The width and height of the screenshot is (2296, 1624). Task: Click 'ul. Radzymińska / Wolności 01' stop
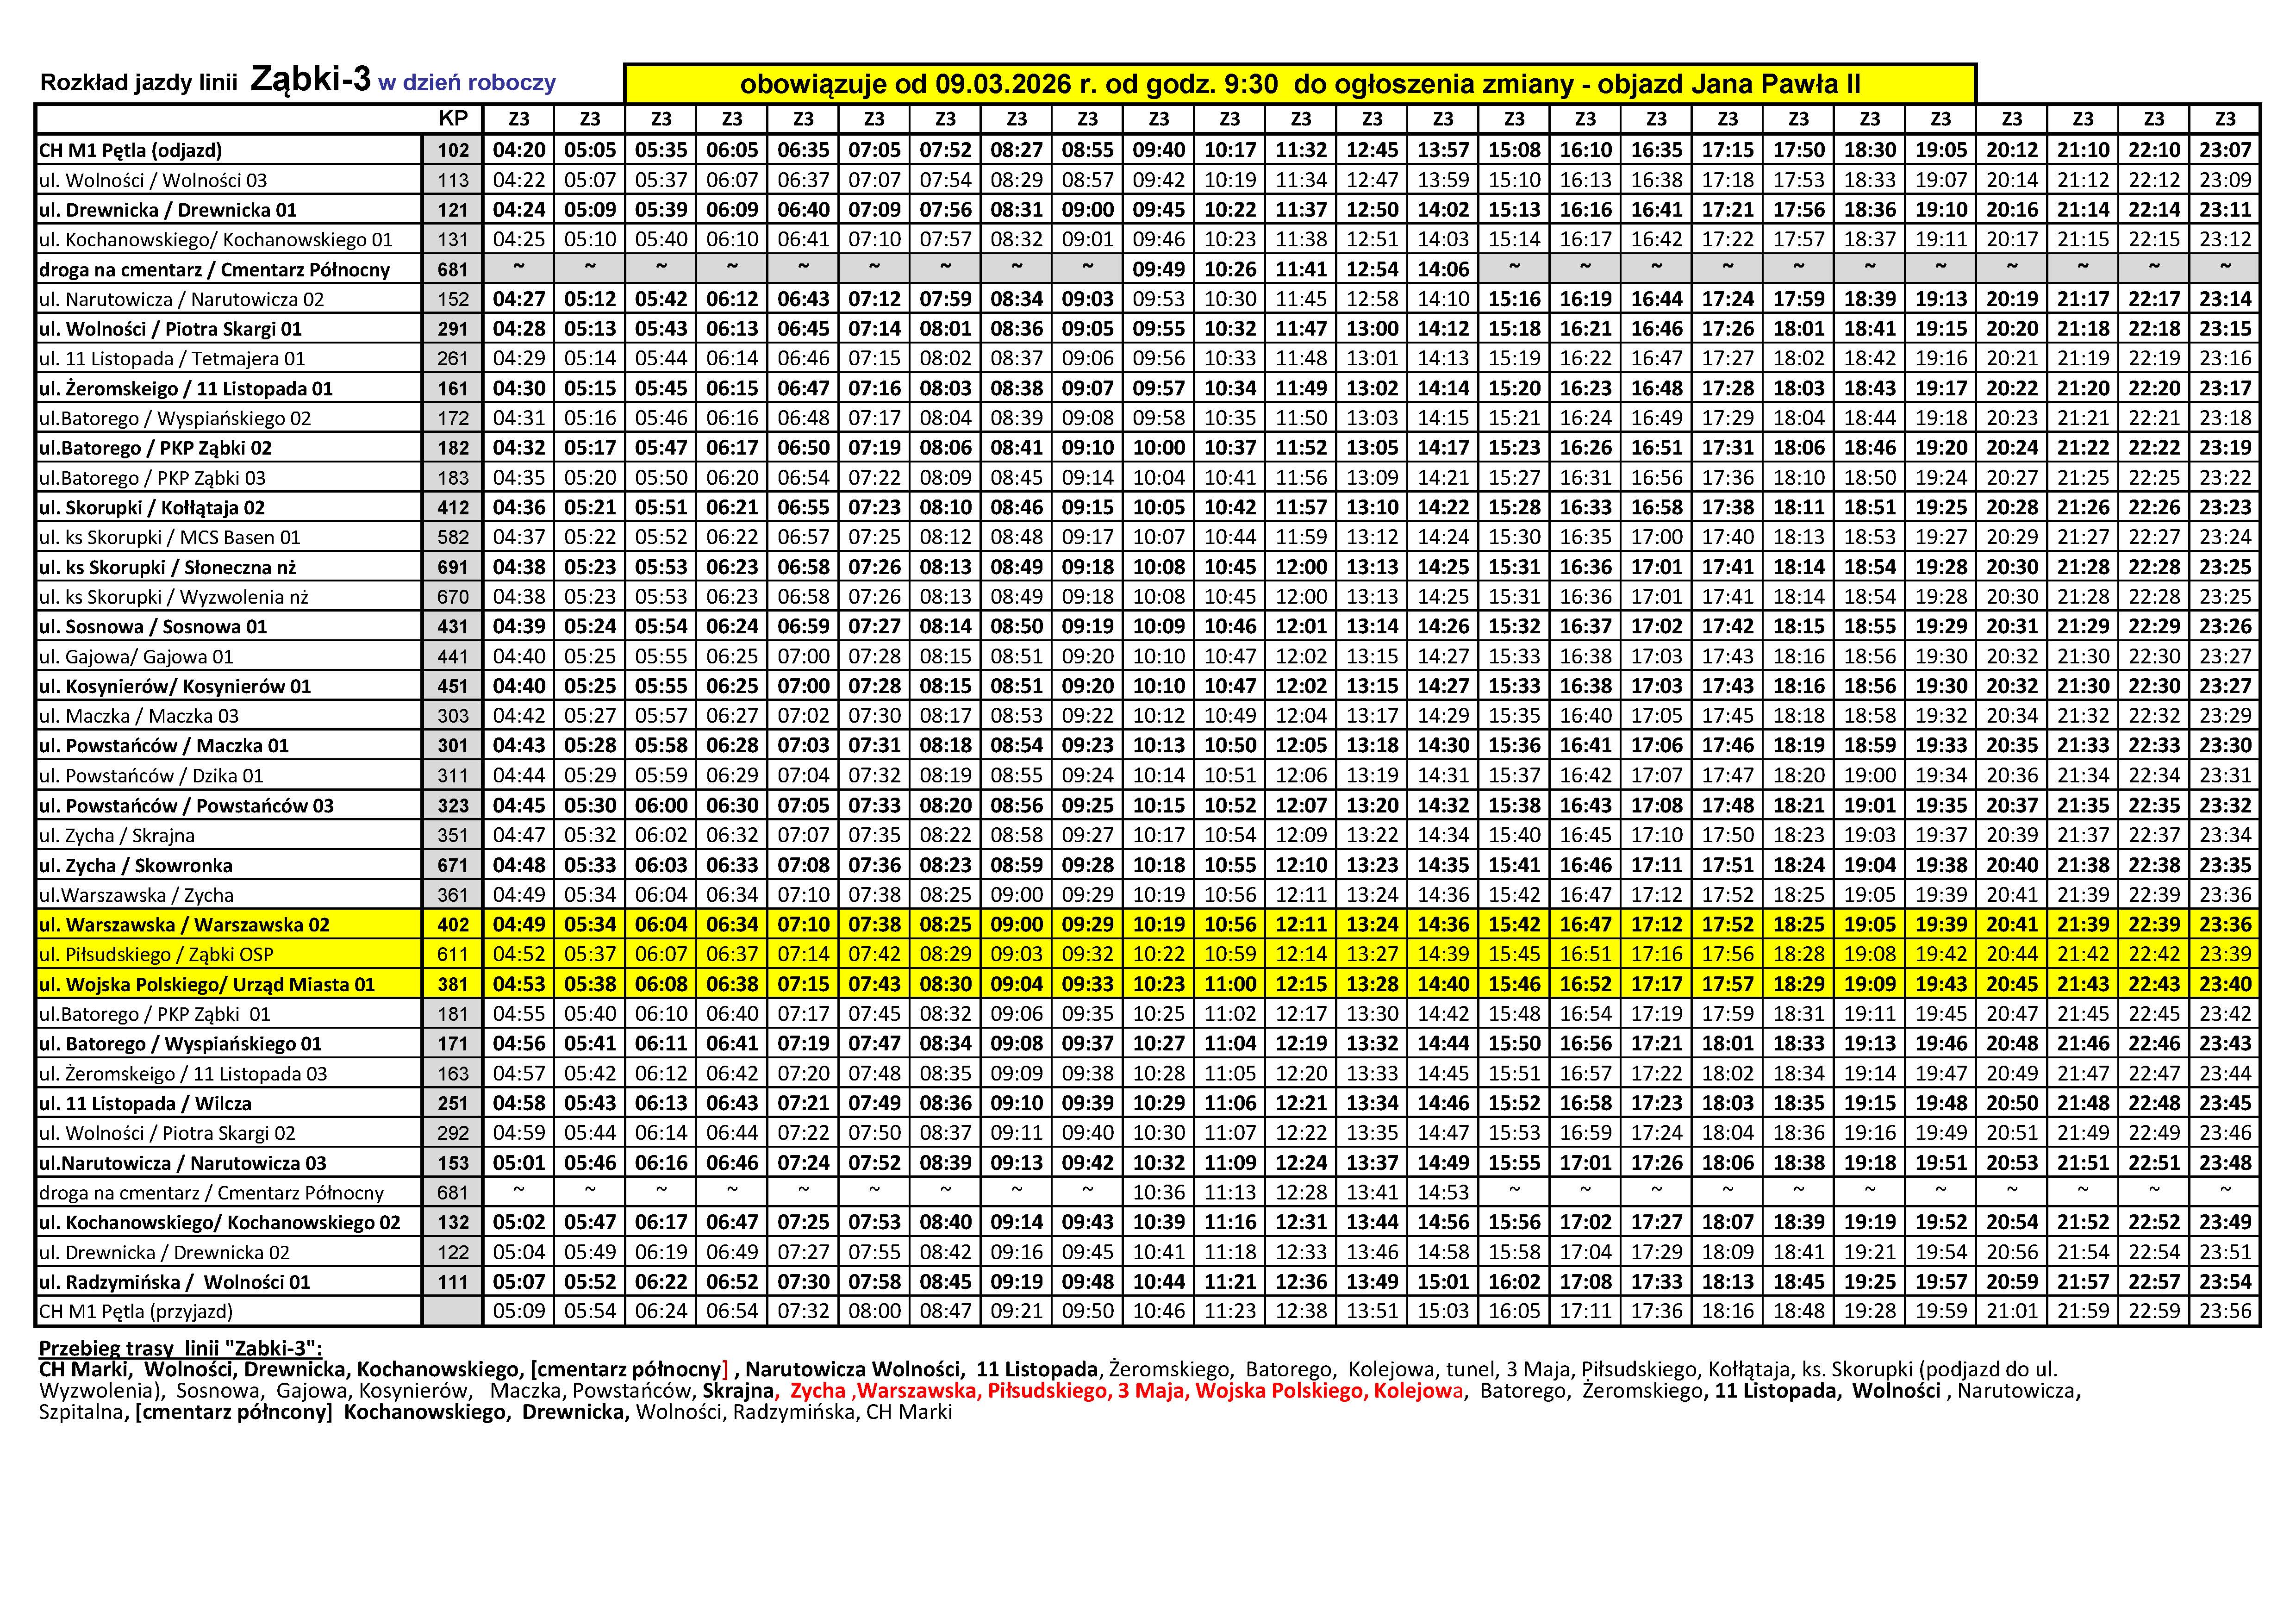click(x=174, y=1283)
